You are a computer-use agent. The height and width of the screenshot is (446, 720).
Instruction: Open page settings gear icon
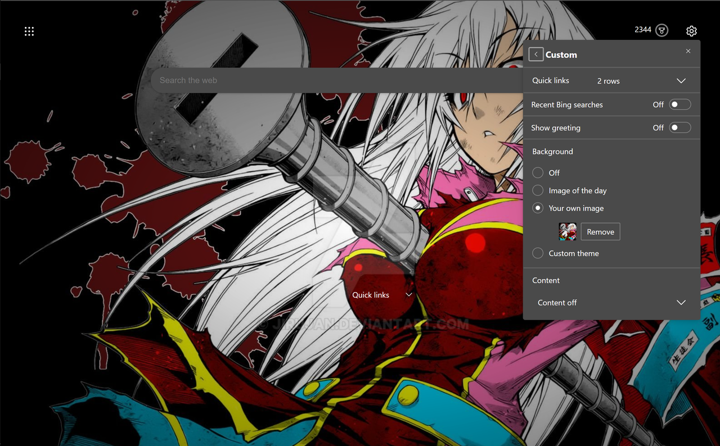point(692,31)
